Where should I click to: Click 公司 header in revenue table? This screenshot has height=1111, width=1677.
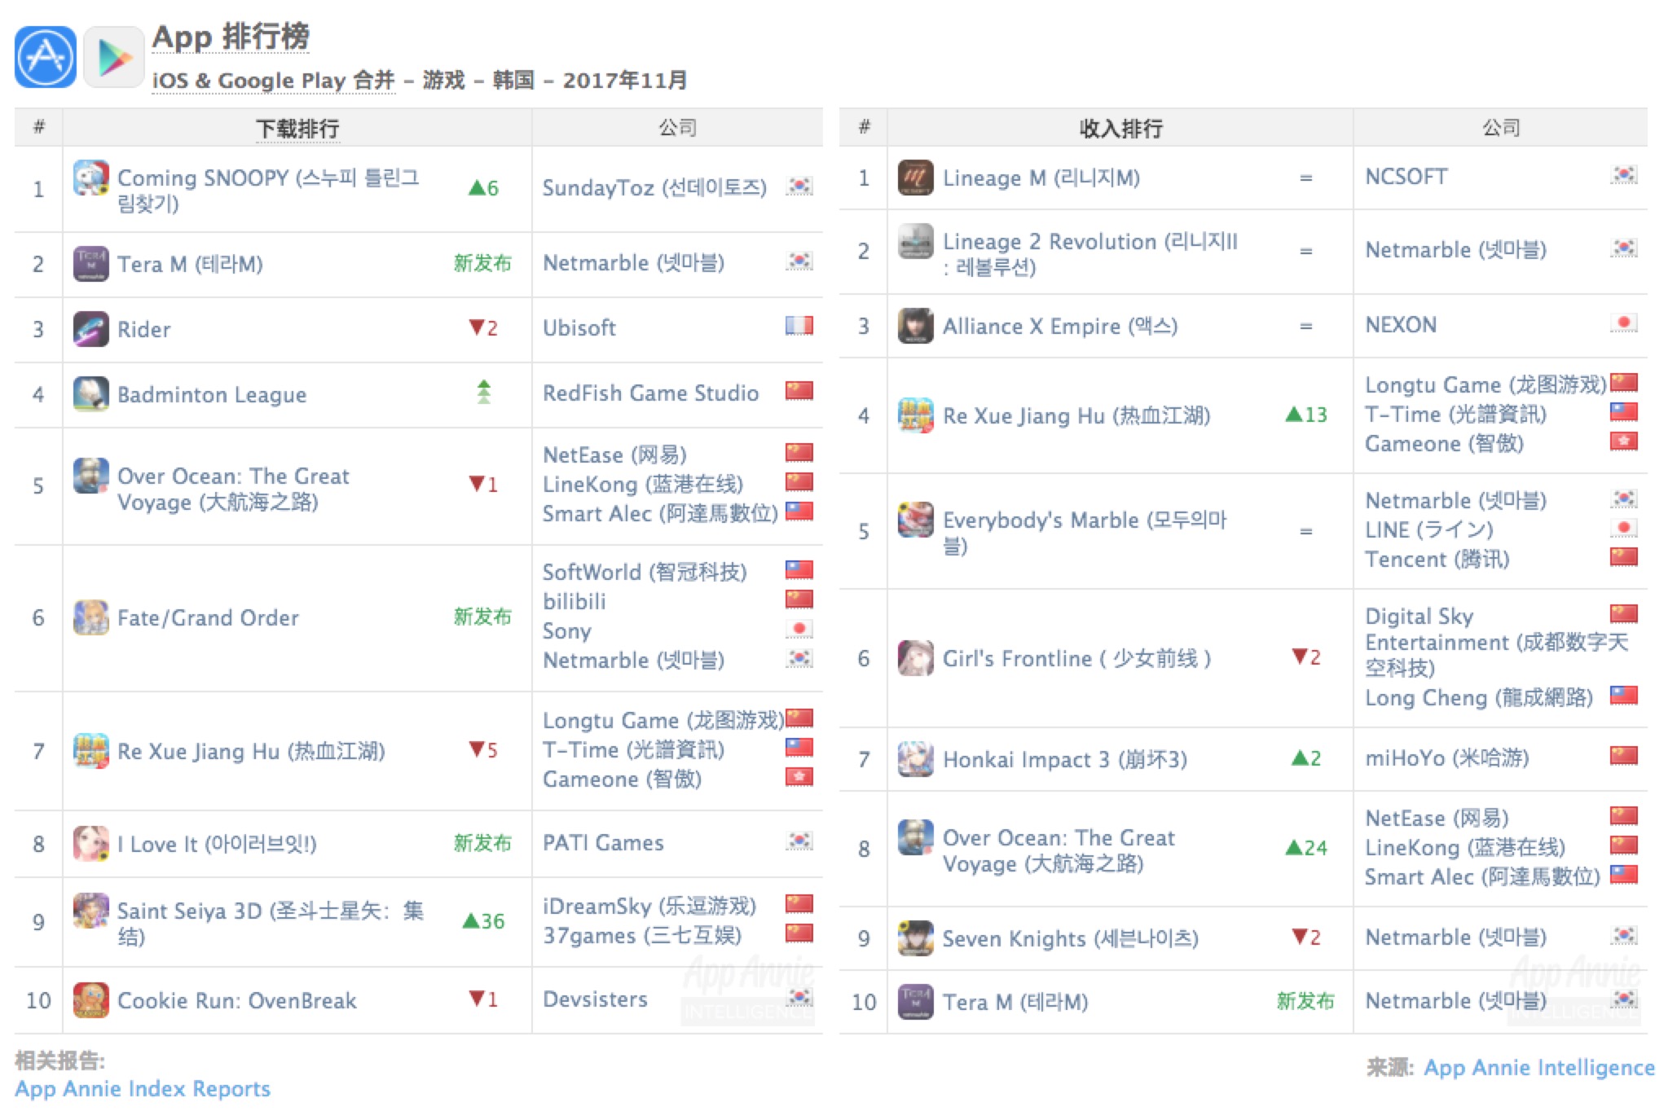(1501, 128)
